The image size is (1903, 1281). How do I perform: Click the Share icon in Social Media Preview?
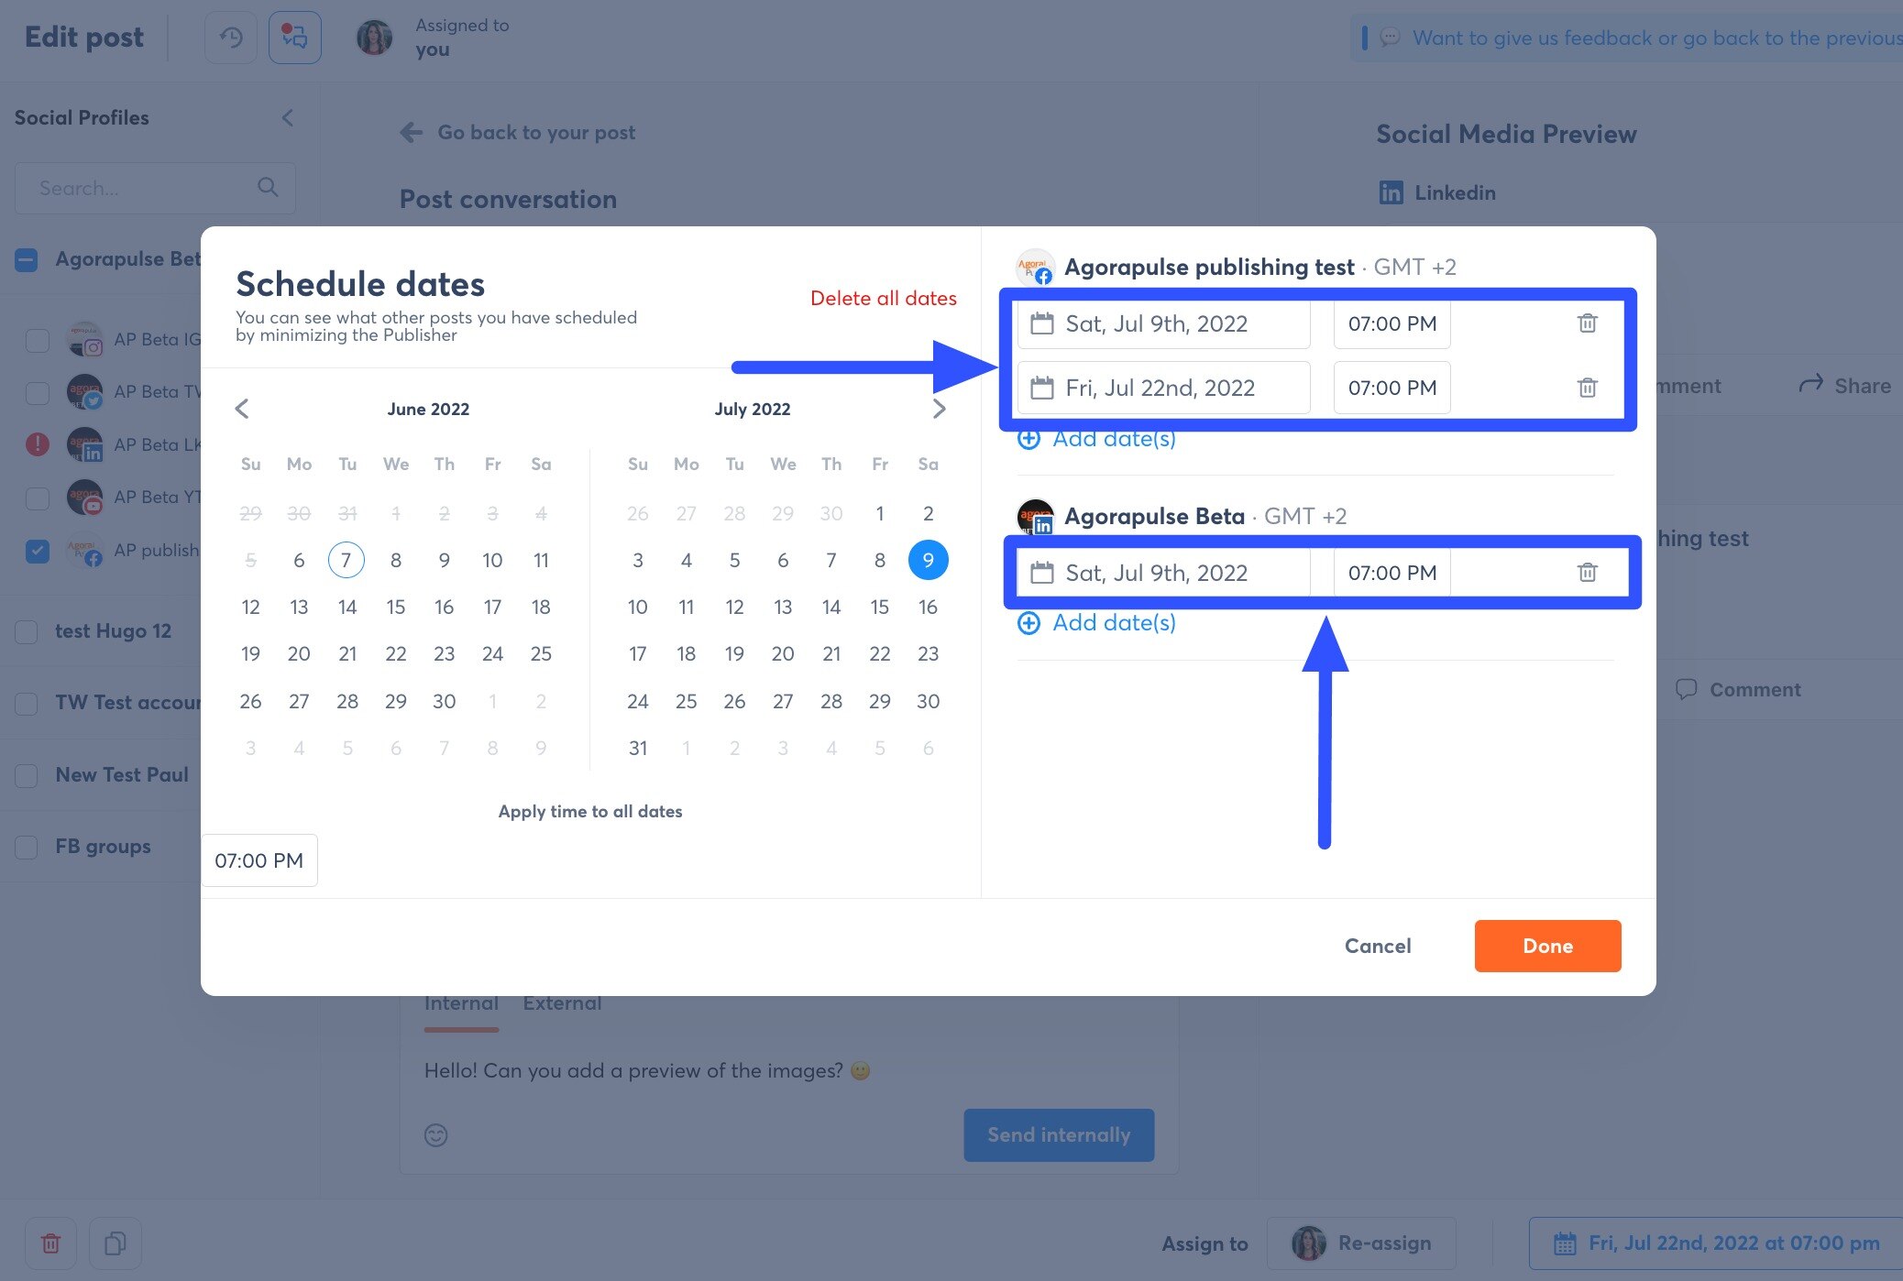(1809, 385)
